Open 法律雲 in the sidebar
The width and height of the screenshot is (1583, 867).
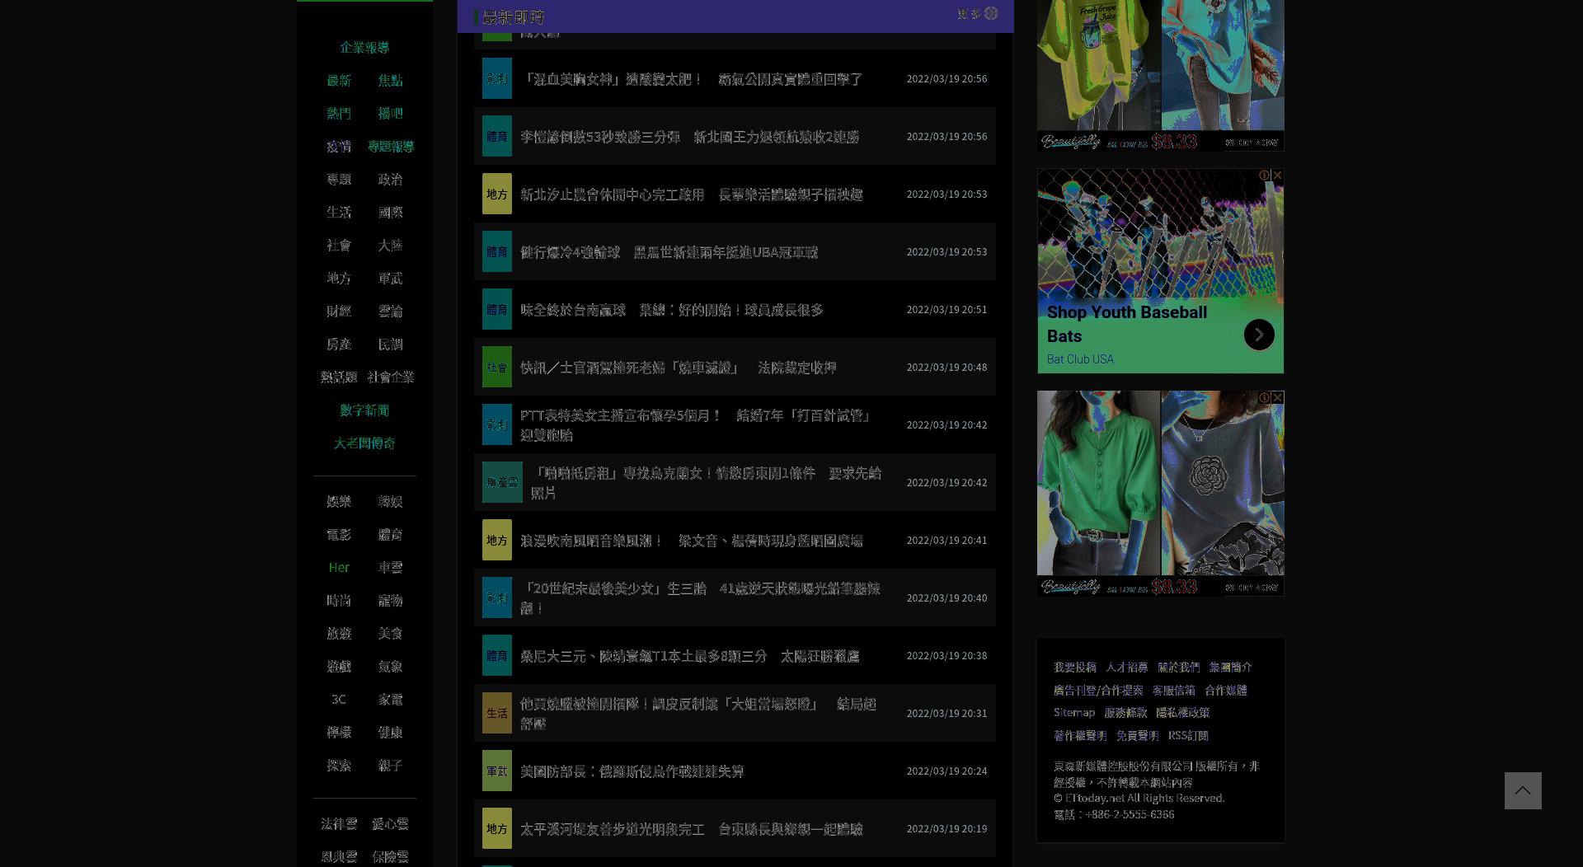339,823
